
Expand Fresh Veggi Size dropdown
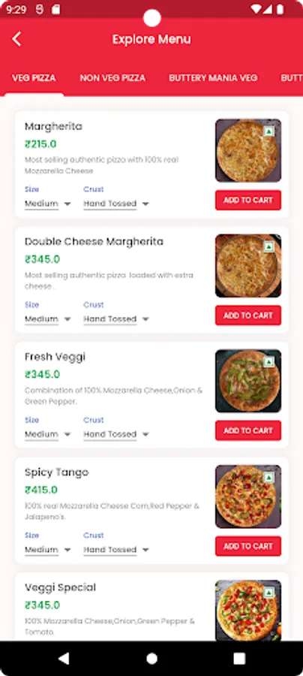click(48, 434)
